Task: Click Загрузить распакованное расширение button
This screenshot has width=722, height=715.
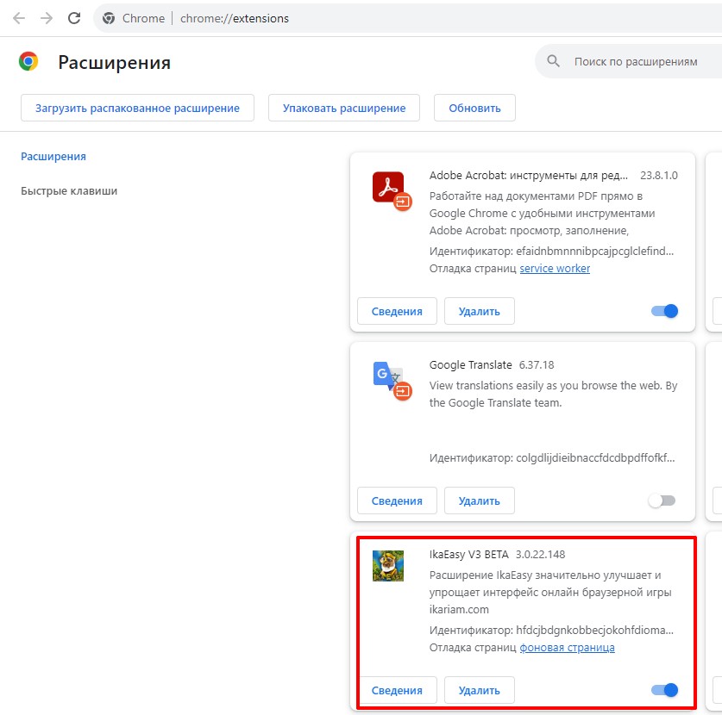Action: pos(137,108)
